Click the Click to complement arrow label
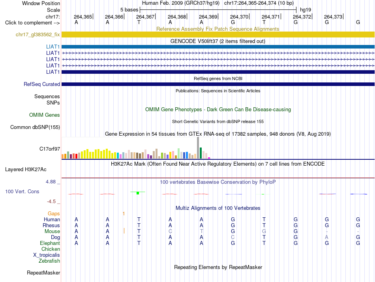Image resolution: width=375 pixels, height=282 pixels. [32, 23]
